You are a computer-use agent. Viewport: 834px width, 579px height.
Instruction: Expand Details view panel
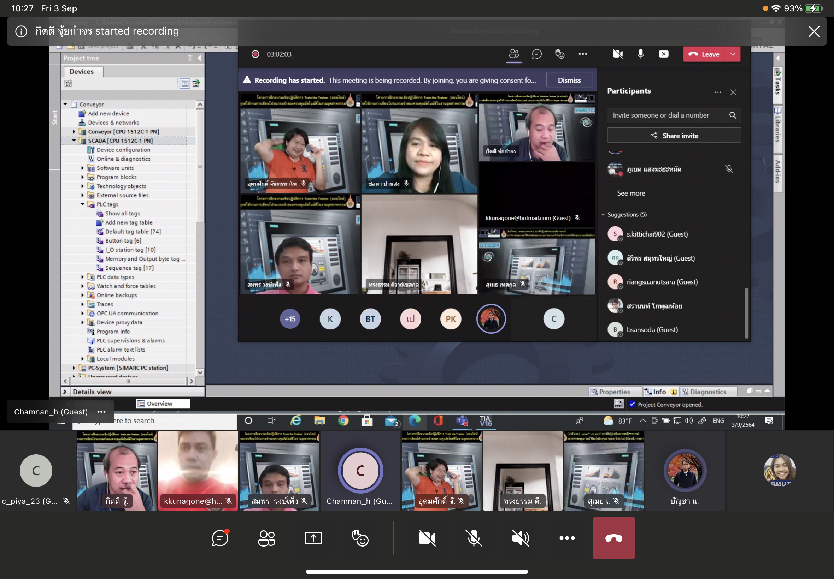[65, 392]
